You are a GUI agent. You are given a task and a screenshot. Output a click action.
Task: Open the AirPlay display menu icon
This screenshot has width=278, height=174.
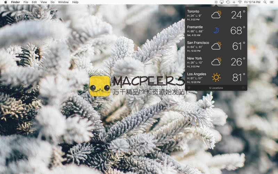[222, 2]
